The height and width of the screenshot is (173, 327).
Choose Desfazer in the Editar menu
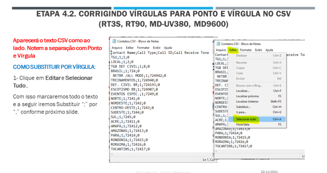[x=257, y=56]
